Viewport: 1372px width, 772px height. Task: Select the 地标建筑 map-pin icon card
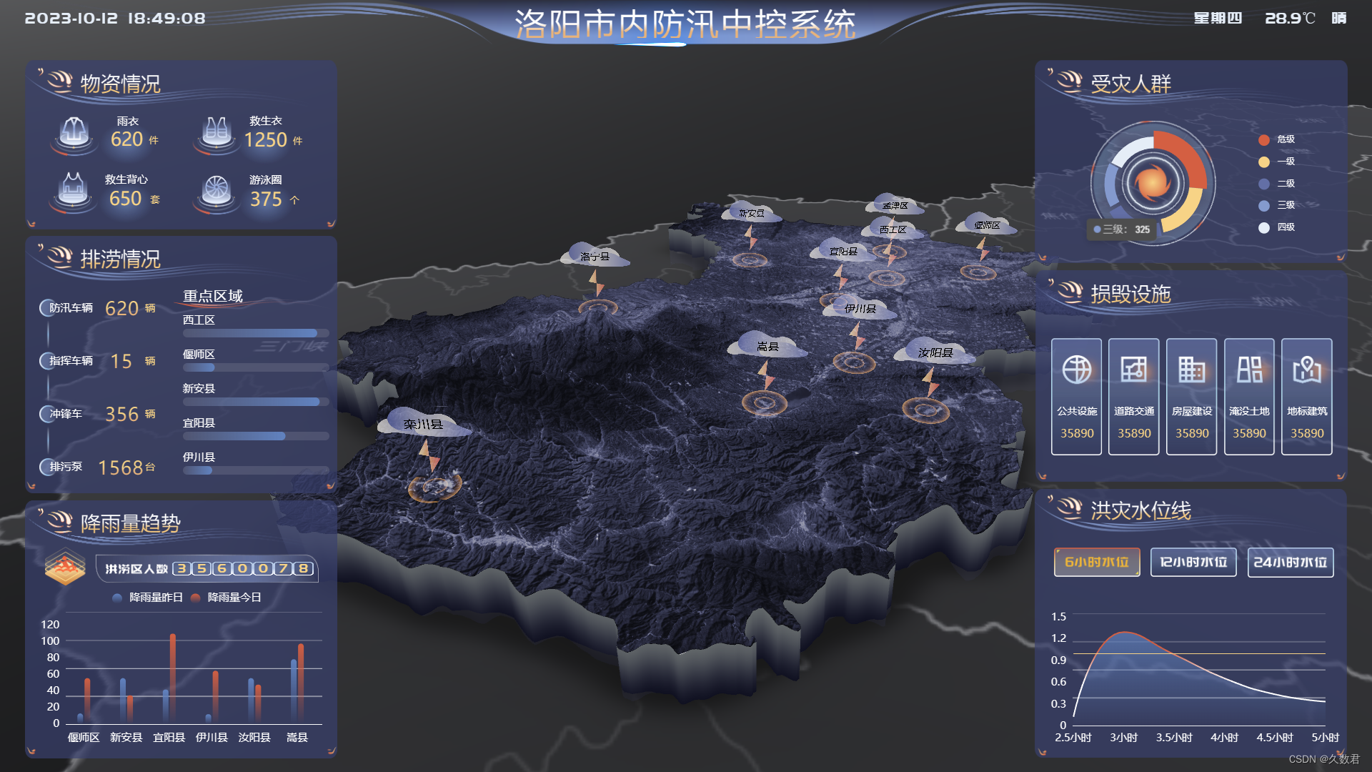coord(1307,397)
